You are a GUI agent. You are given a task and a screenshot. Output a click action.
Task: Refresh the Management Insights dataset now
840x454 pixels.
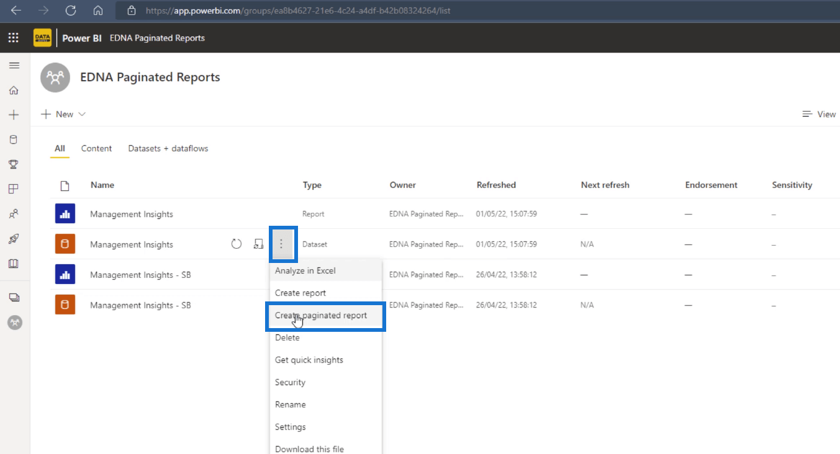tap(237, 244)
